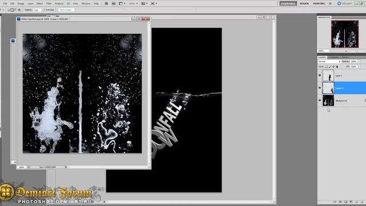The width and height of the screenshot is (366, 206).
Task: Click the Add to Selection mode icon
Action: 12,10
